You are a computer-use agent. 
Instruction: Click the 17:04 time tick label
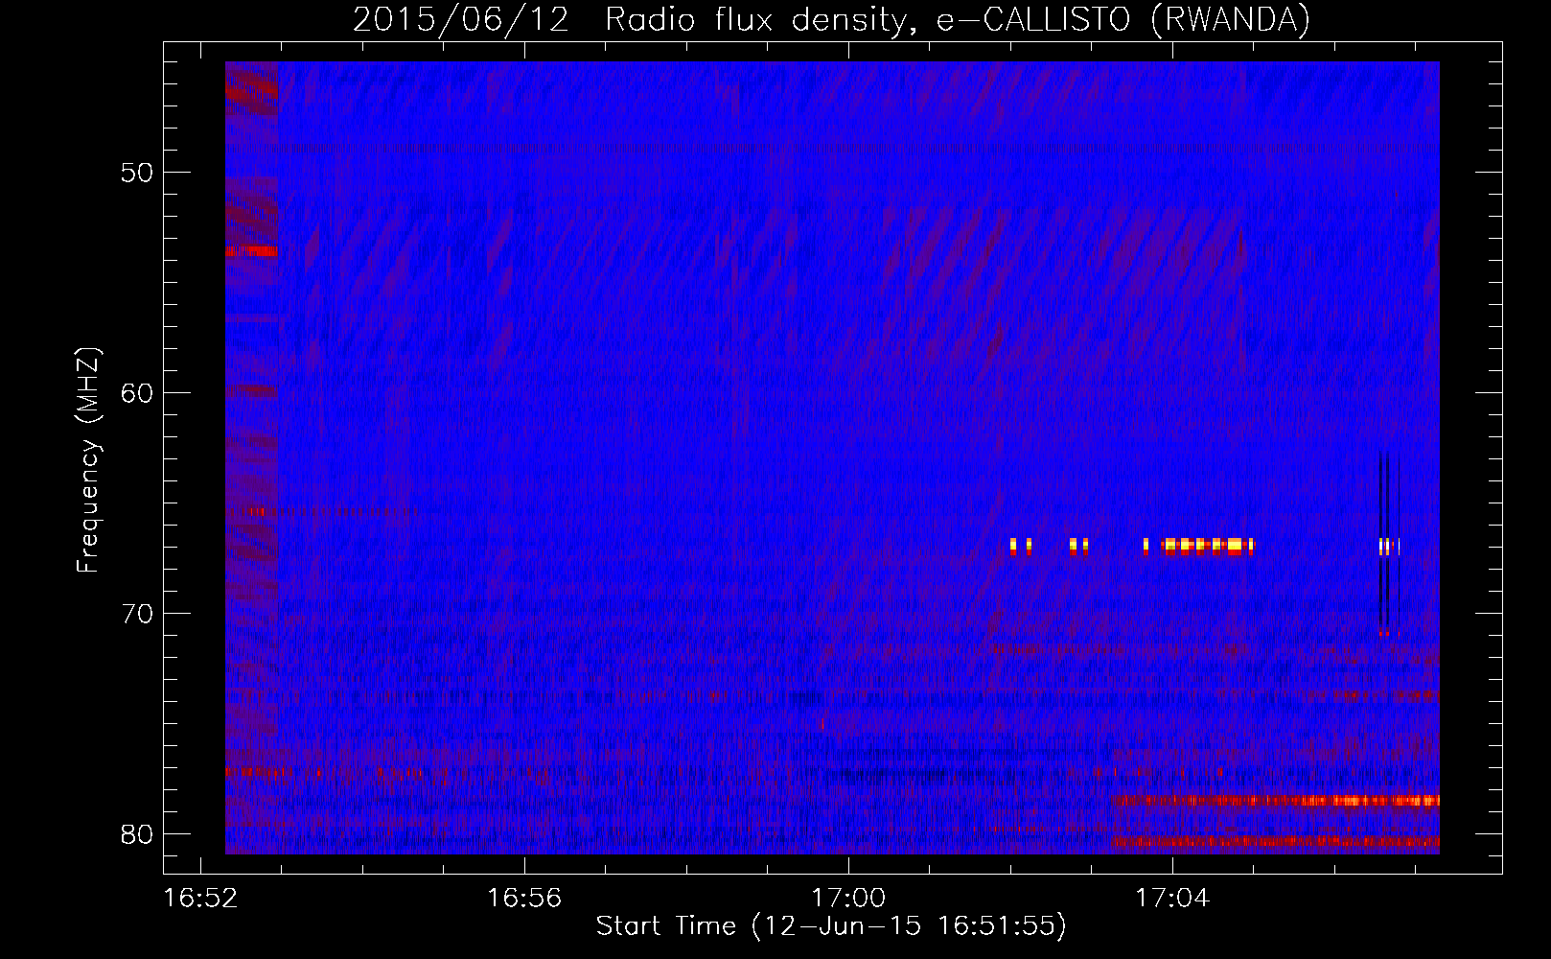[x=1172, y=899]
